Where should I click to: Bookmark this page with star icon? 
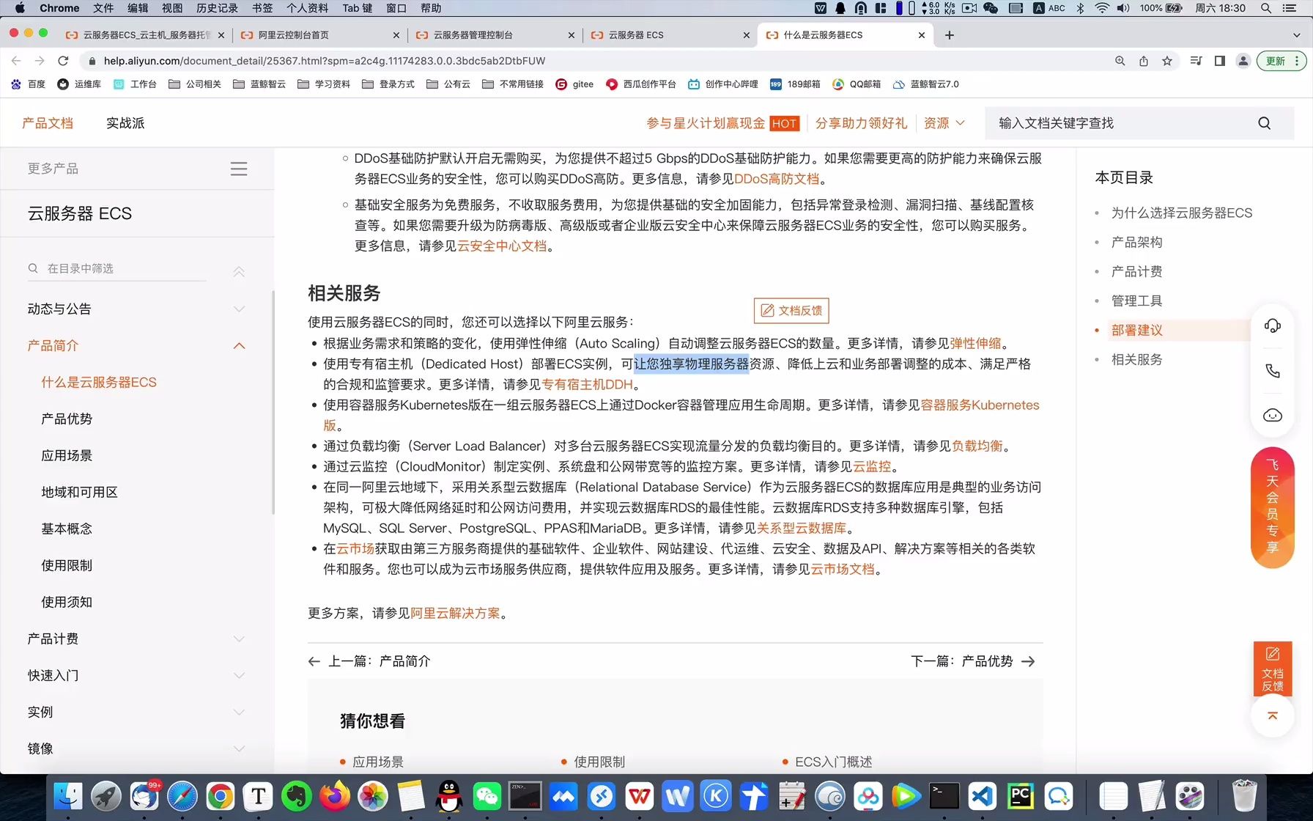click(x=1167, y=61)
